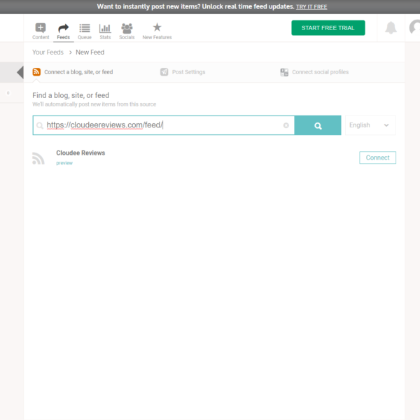View the Stats chart icon
Viewport: 420px width, 420px height.
pyautogui.click(x=105, y=28)
